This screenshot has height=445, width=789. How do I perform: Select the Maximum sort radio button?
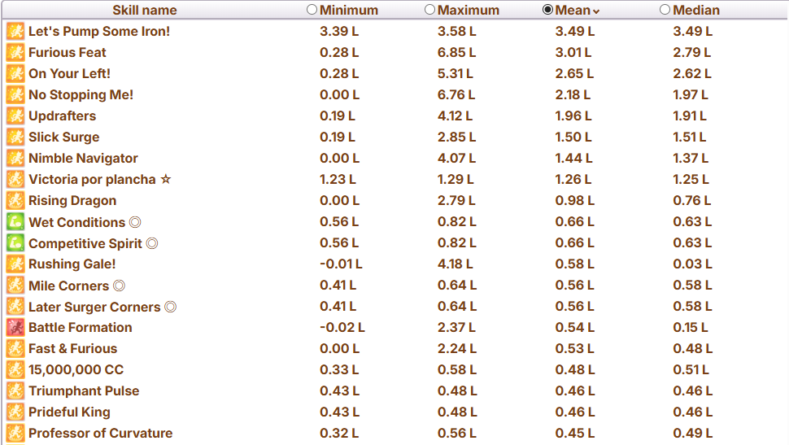429,10
